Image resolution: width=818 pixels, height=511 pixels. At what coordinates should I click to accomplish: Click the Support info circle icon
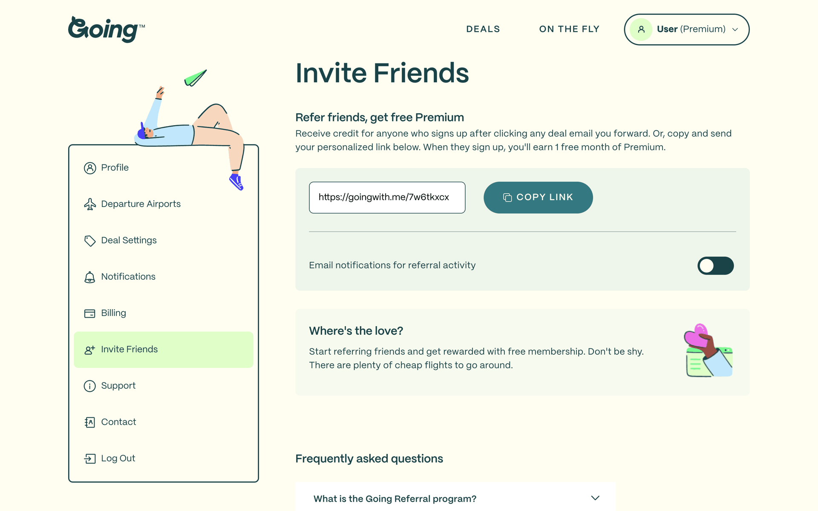point(89,386)
